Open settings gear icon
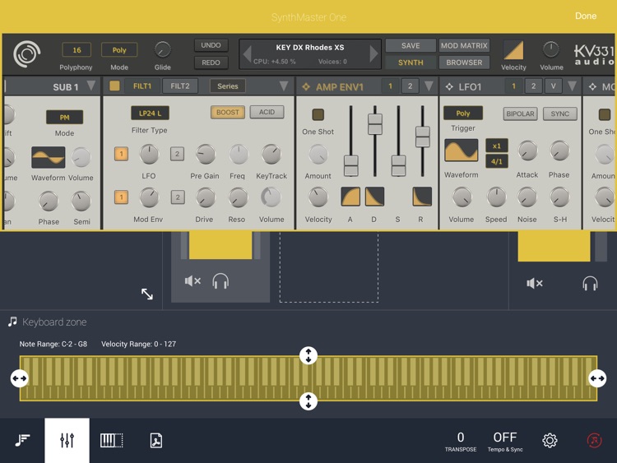 (550, 440)
